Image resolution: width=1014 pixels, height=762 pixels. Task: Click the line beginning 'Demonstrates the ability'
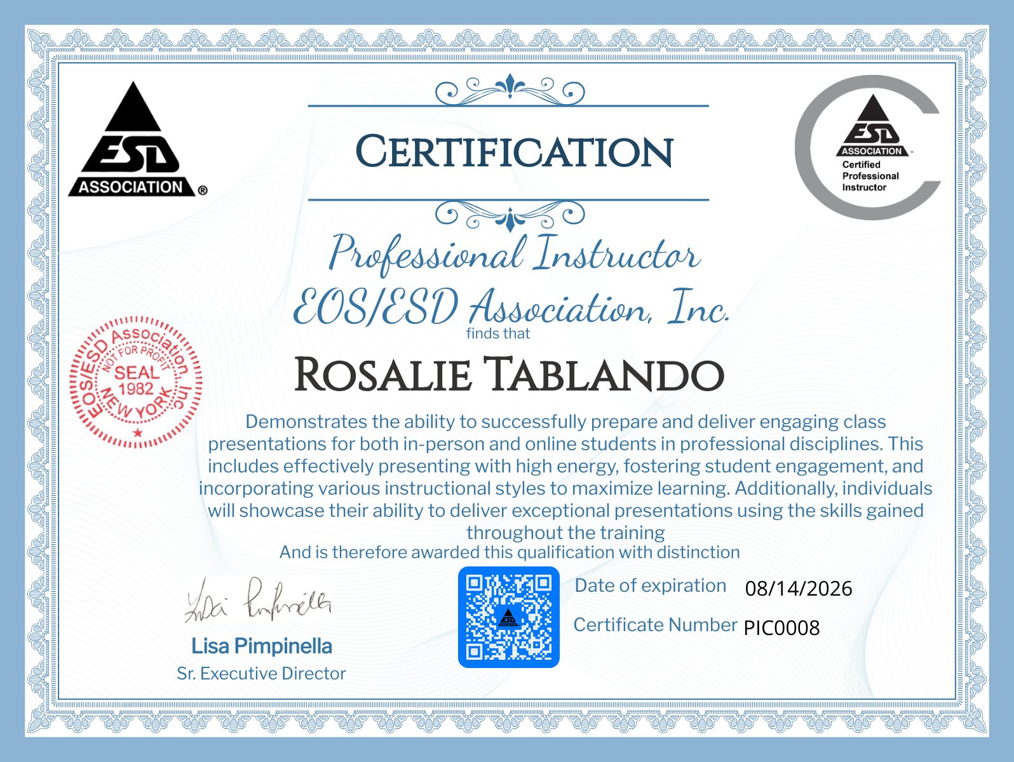coord(565,422)
